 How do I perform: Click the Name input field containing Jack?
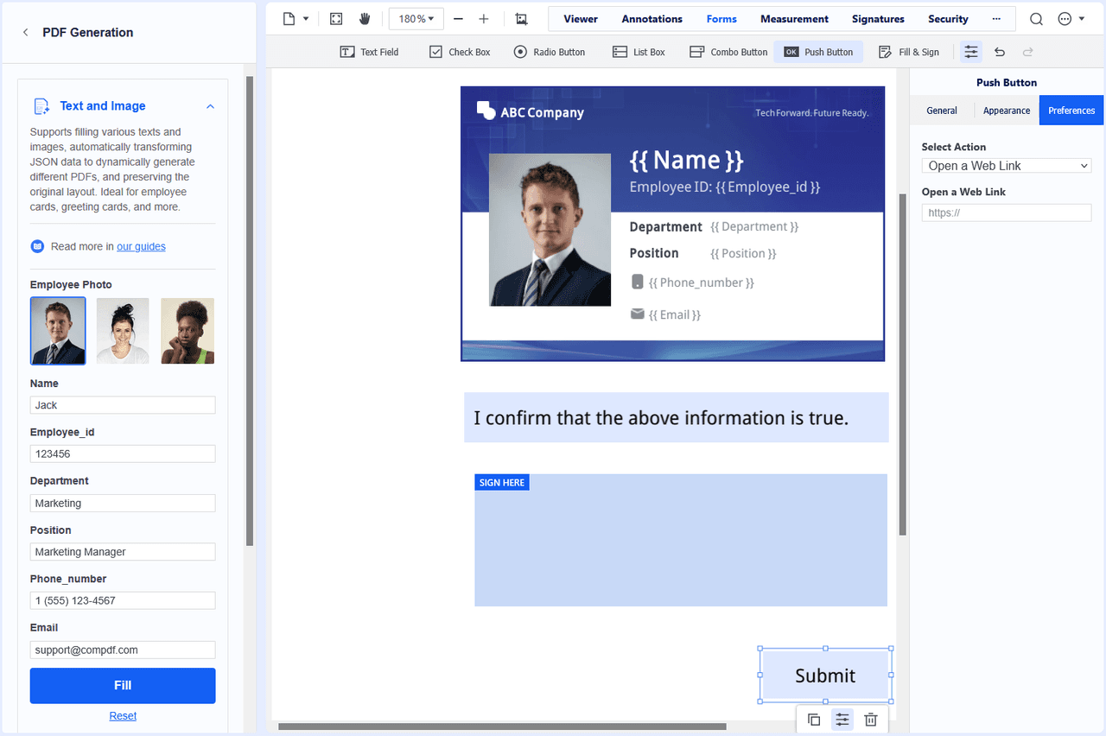coord(123,405)
